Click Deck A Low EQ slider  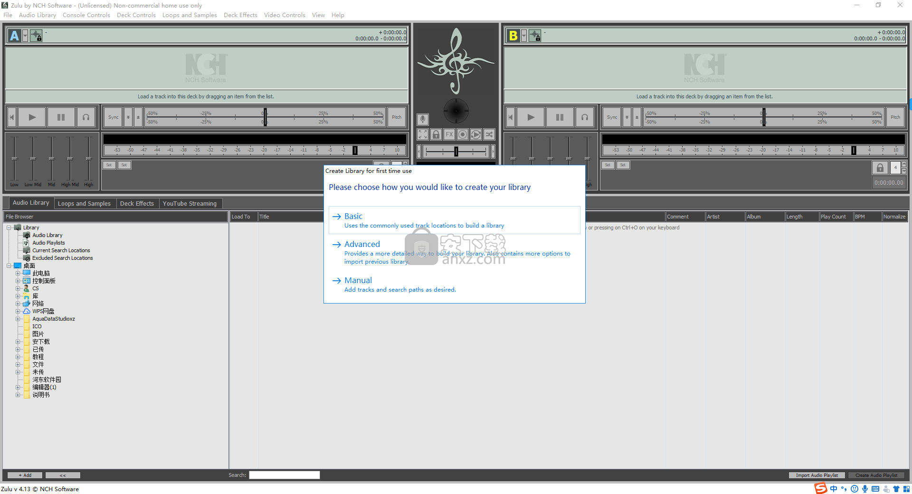[x=14, y=159]
